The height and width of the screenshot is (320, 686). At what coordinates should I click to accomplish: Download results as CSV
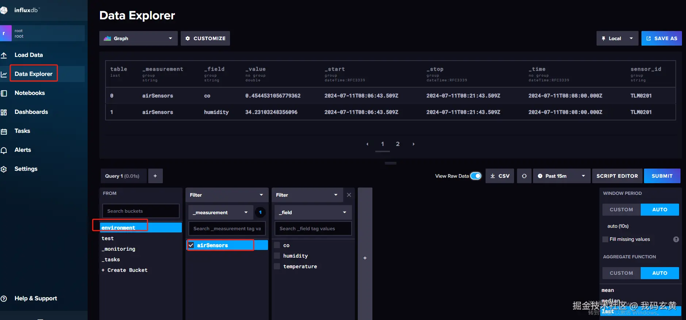[500, 176]
